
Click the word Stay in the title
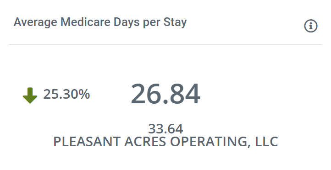175,22
